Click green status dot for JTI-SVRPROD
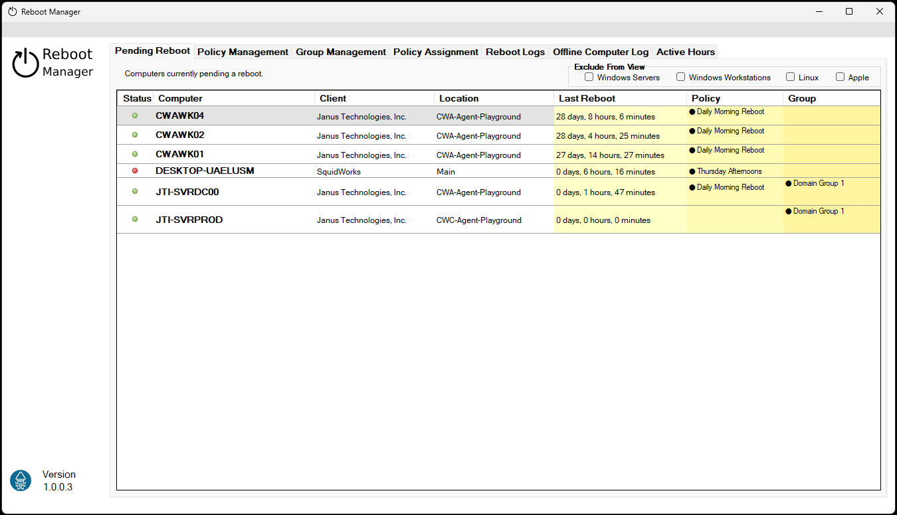 click(135, 219)
